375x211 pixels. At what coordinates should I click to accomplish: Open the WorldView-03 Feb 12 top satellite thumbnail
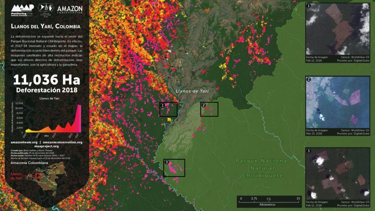337,29
